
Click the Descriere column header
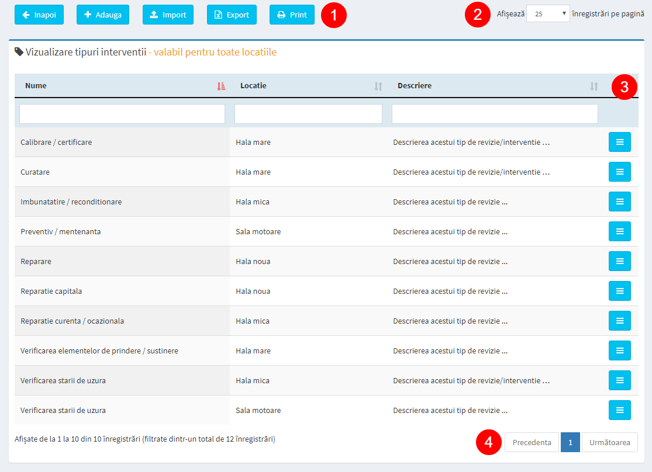pyautogui.click(x=495, y=86)
